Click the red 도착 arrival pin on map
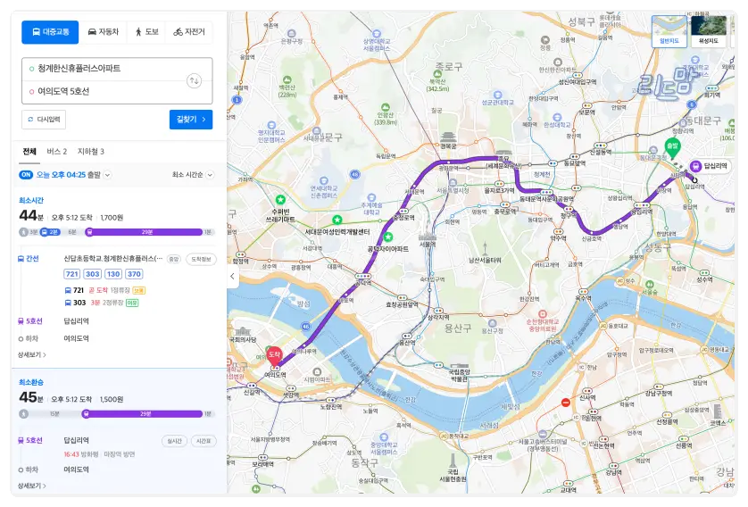Image resolution: width=748 pixels, height=507 pixels. (274, 356)
